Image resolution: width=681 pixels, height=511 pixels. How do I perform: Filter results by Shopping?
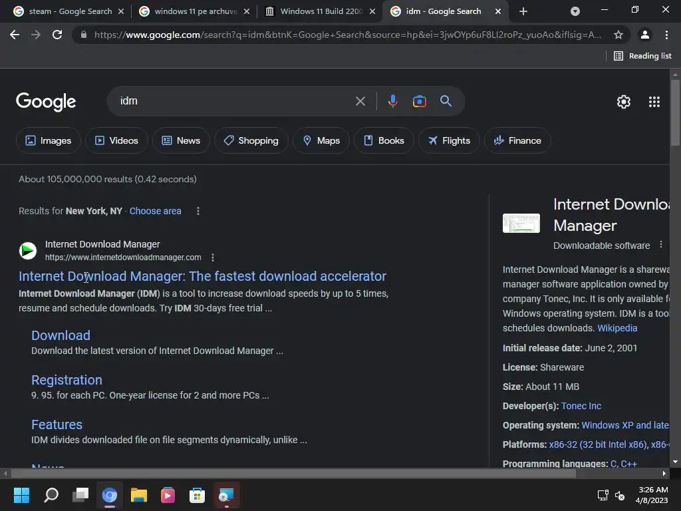251,140
